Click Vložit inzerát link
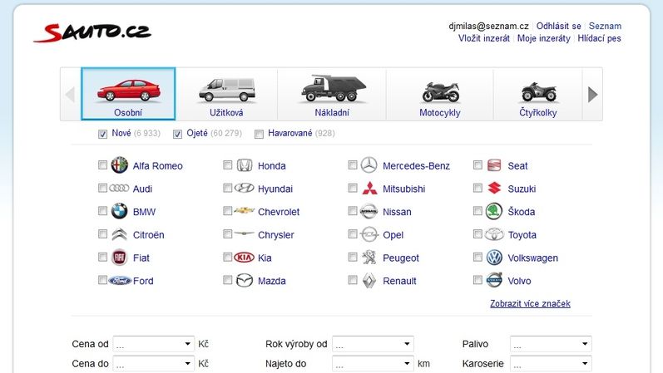This screenshot has height=373, width=663. click(483, 38)
